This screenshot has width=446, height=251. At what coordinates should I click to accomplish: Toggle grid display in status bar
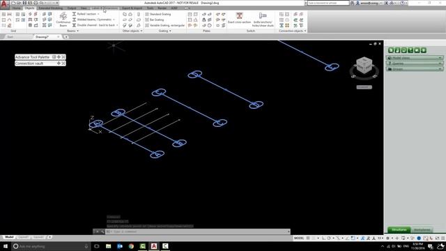click(x=308, y=238)
